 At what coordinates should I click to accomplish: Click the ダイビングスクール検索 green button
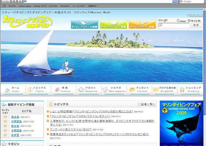(x=84, y=25)
